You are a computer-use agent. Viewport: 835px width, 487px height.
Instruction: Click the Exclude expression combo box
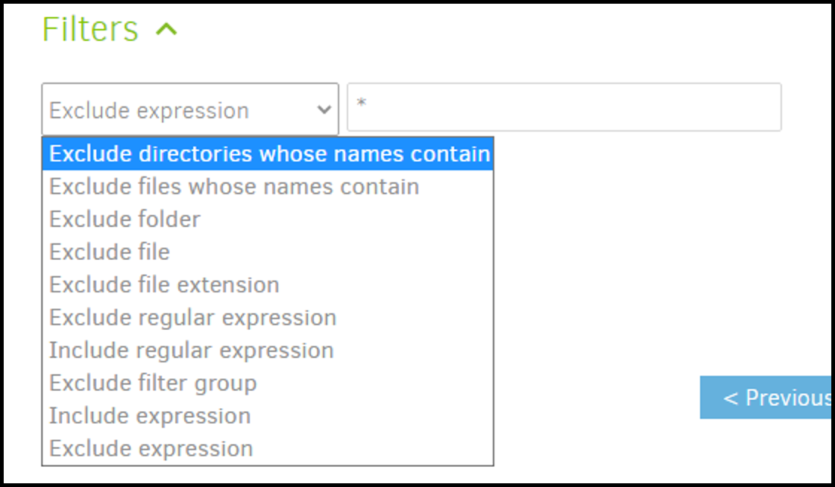point(179,110)
